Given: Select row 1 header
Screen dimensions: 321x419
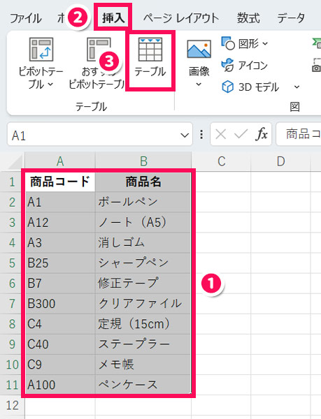Looking at the screenshot, I should coord(12,182).
